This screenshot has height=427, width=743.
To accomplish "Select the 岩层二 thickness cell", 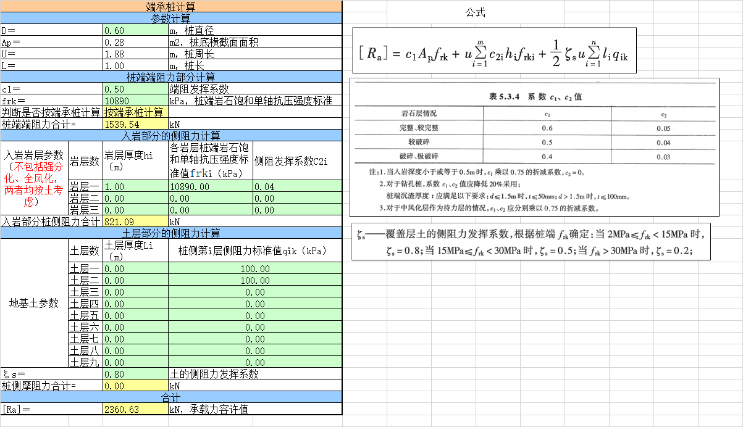I will [x=136, y=198].
